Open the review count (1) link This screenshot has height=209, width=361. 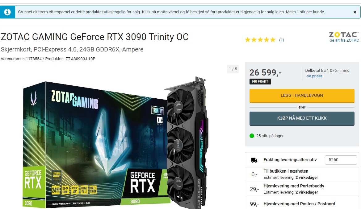point(282,40)
